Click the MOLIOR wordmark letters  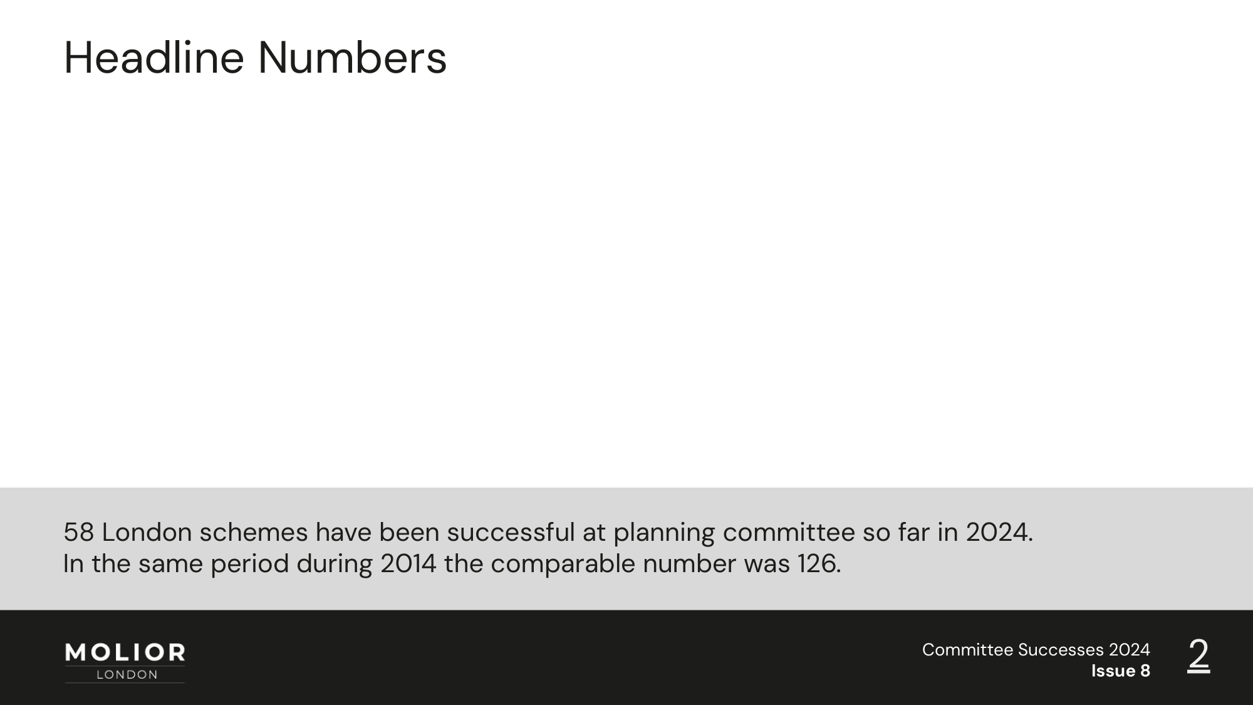125,653
